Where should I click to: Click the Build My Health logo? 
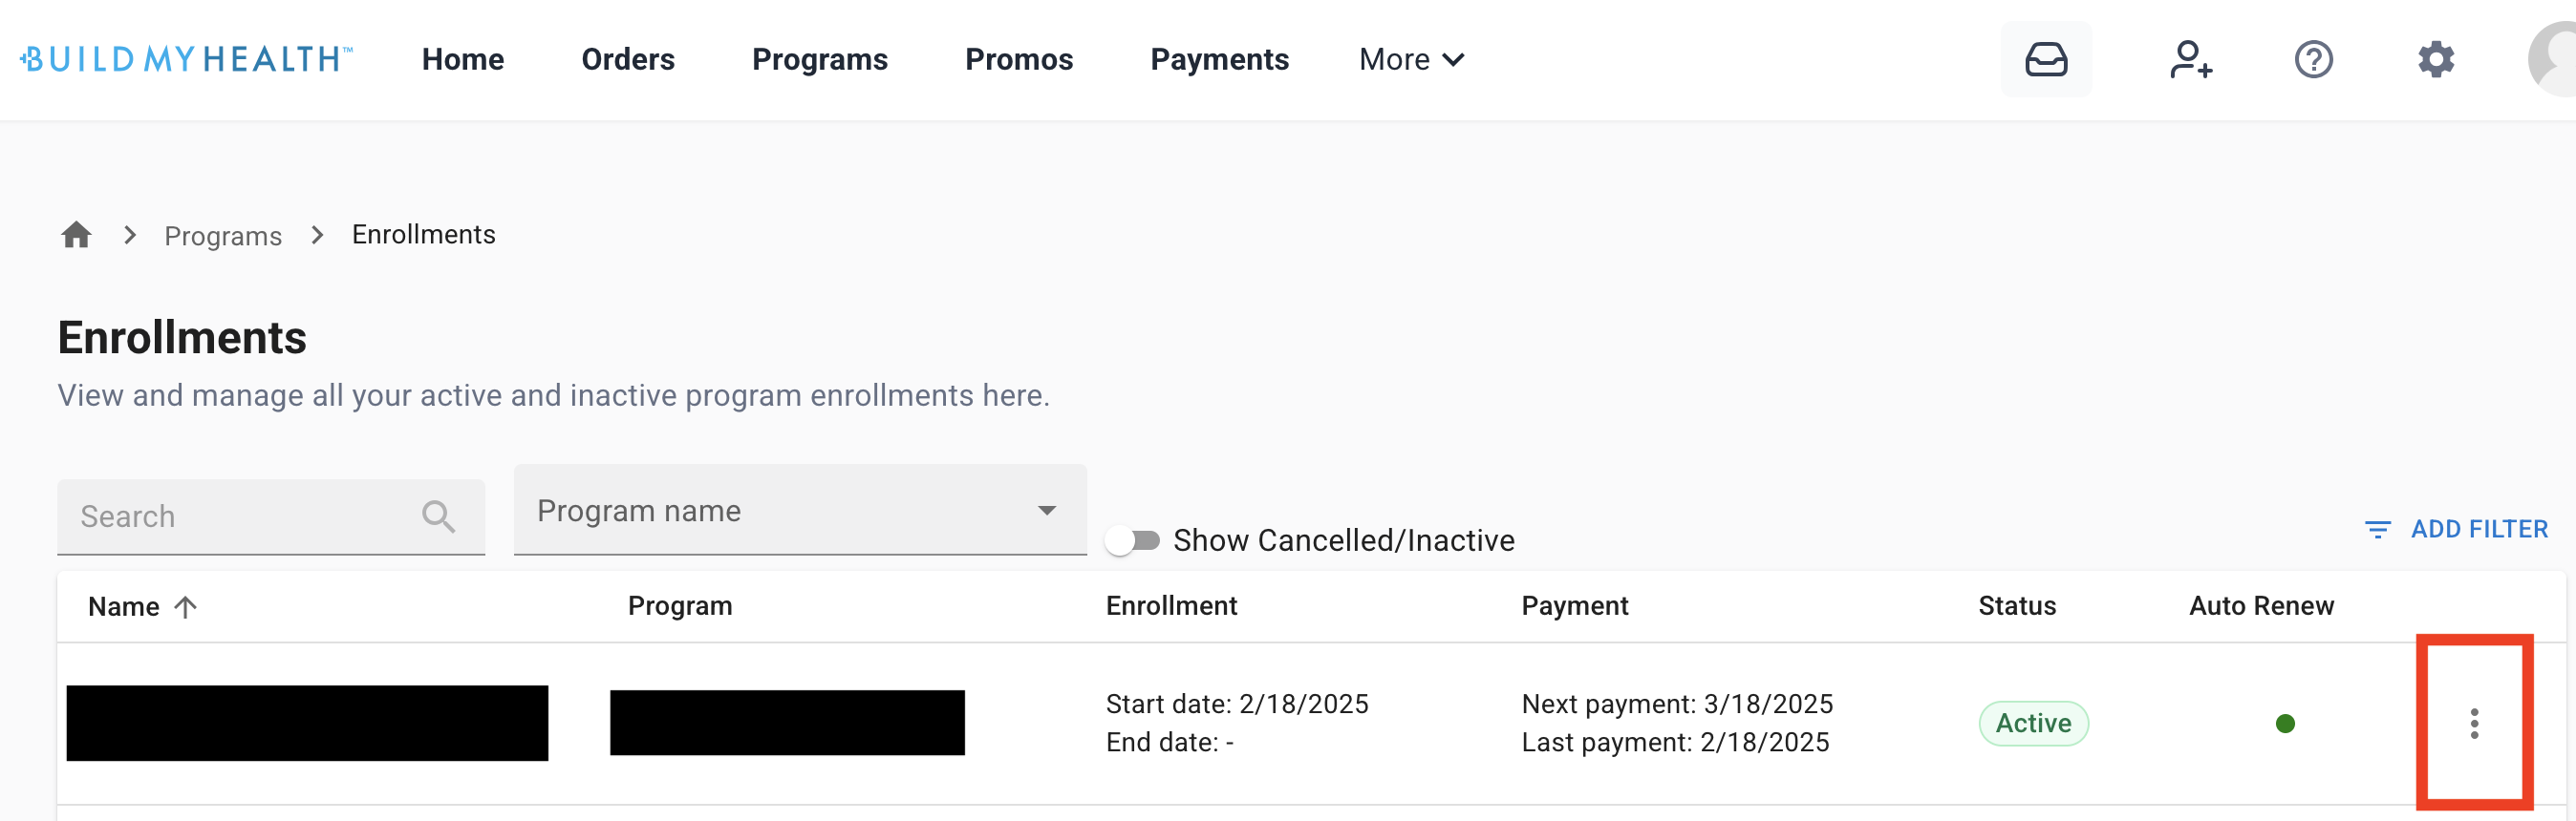(187, 59)
